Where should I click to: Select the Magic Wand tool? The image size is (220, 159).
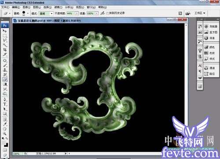(5, 45)
